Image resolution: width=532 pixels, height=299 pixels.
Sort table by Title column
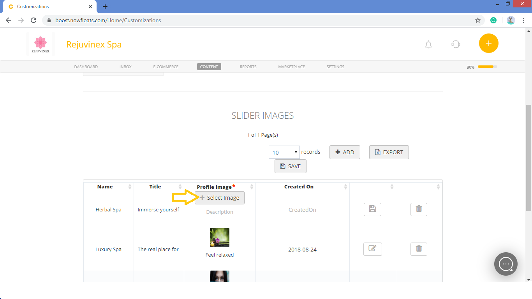coord(159,186)
